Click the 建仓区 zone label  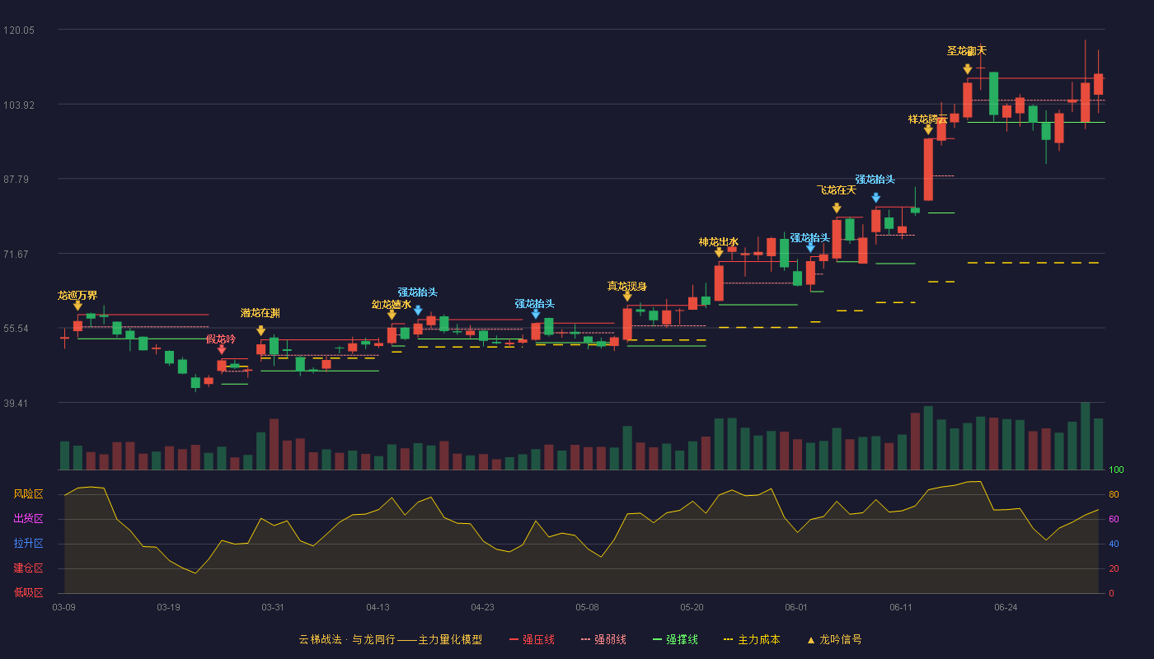(x=28, y=568)
